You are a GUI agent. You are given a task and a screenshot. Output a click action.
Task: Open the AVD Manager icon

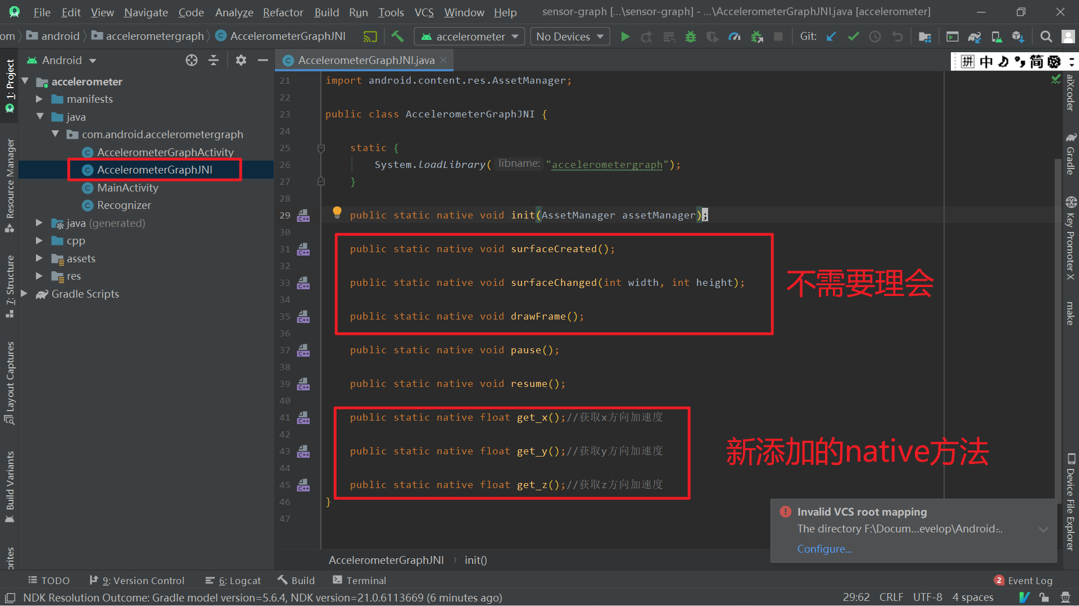tap(996, 37)
